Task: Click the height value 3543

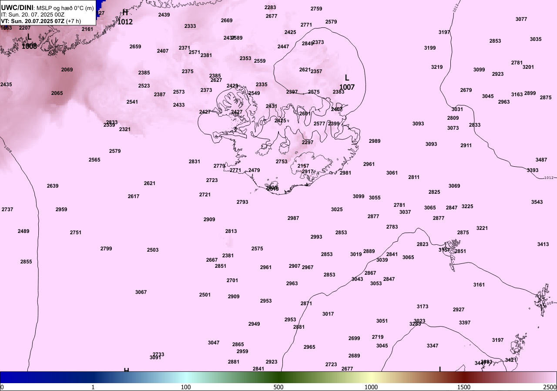Action: (x=537, y=202)
